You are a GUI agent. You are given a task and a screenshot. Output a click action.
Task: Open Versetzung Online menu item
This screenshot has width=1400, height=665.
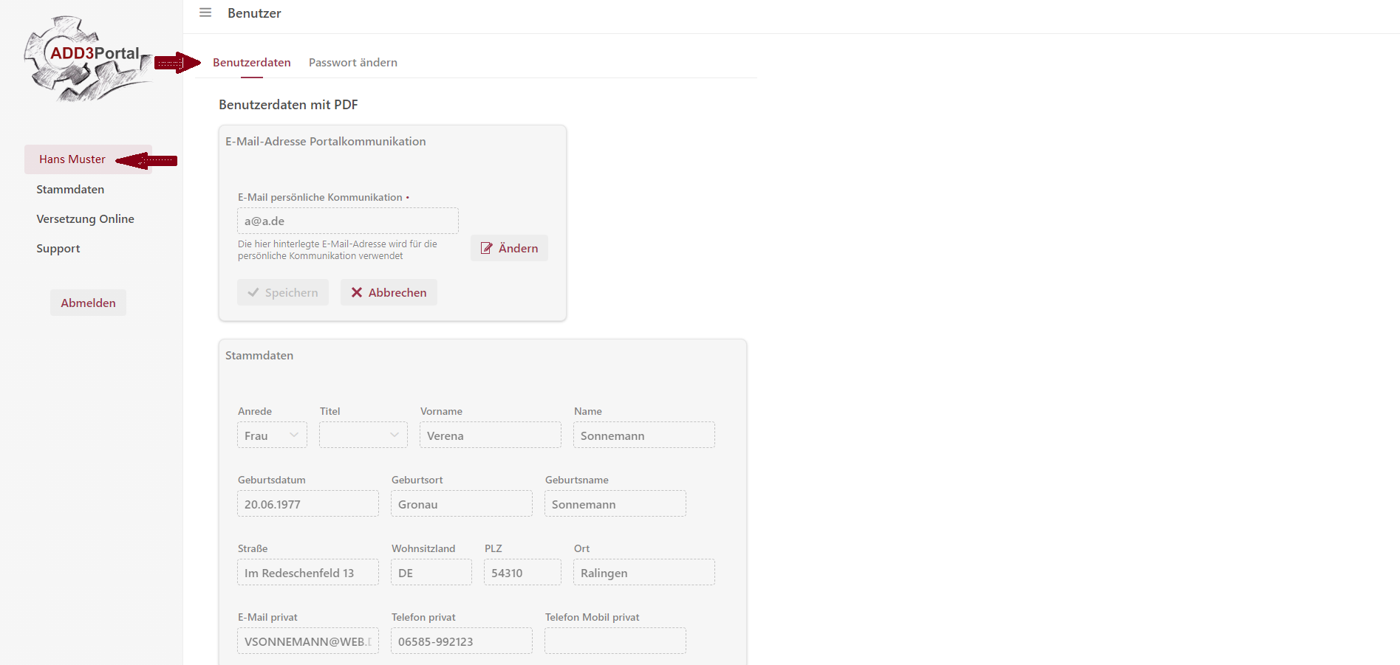[85, 219]
